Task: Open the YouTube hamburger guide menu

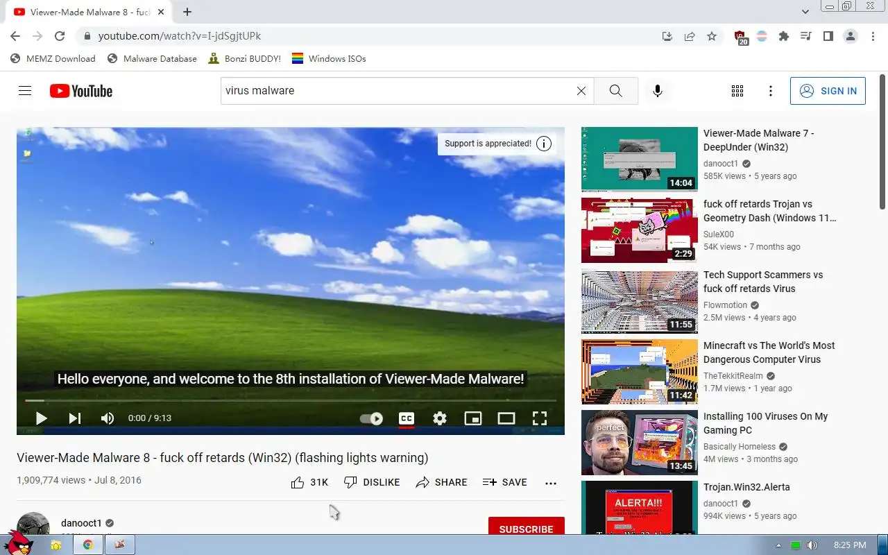Action: pos(25,91)
